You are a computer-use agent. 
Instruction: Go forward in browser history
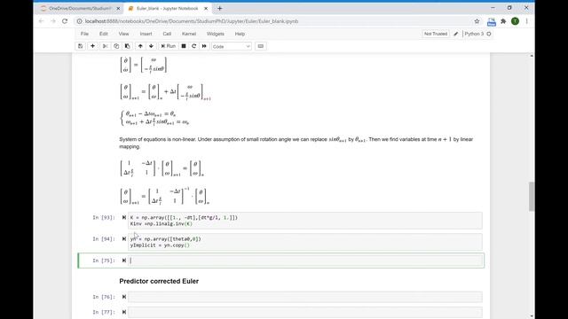pyautogui.click(x=53, y=21)
